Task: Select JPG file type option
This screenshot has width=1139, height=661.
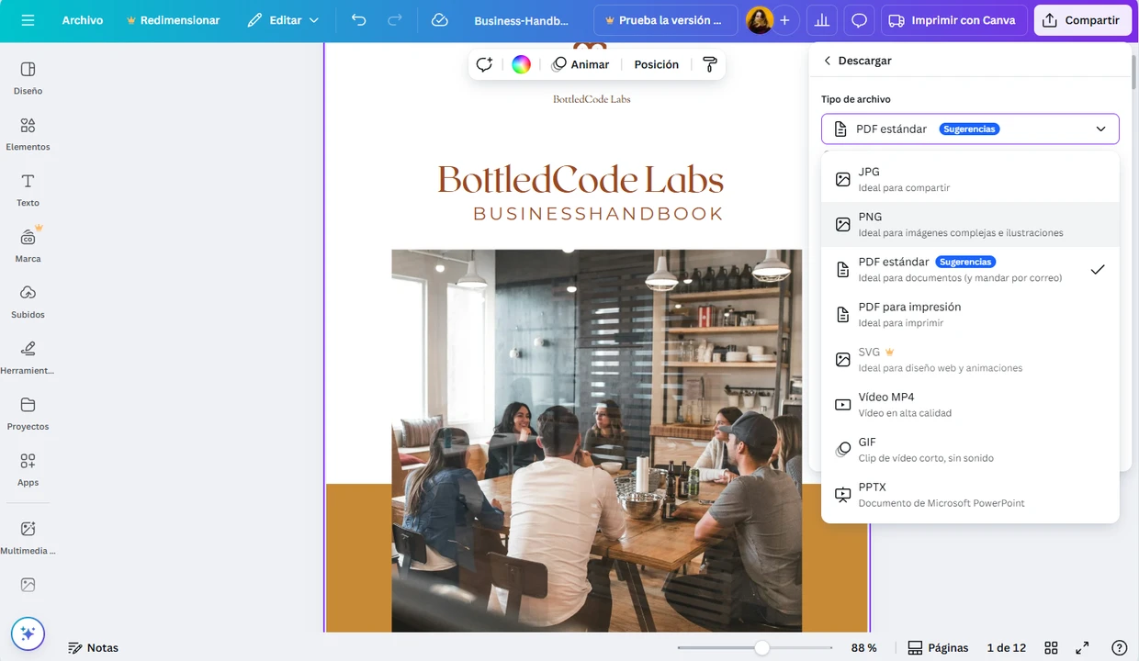Action: coord(970,179)
